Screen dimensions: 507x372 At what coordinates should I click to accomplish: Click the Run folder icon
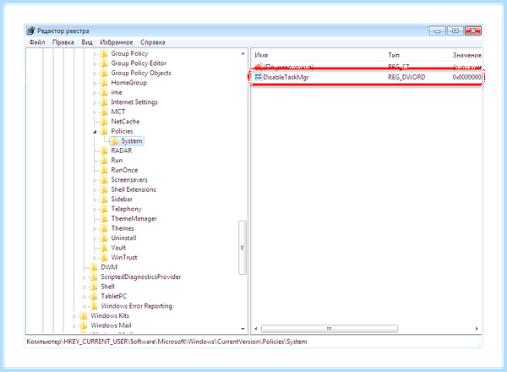[104, 161]
